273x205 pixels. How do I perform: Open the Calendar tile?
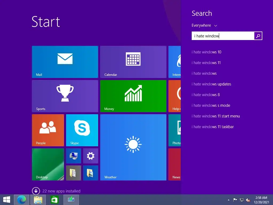(x=133, y=62)
